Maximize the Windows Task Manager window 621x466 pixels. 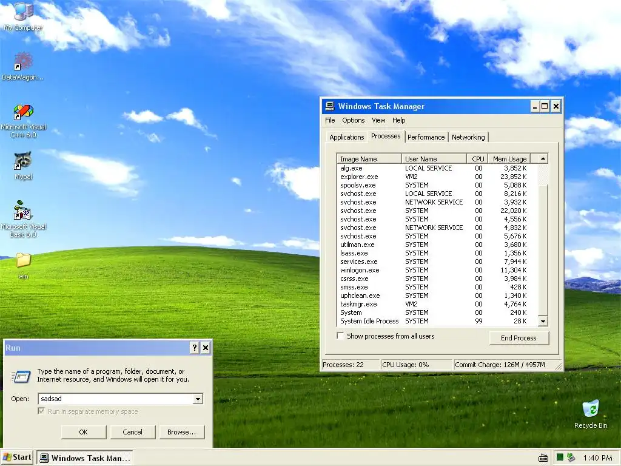(x=545, y=106)
